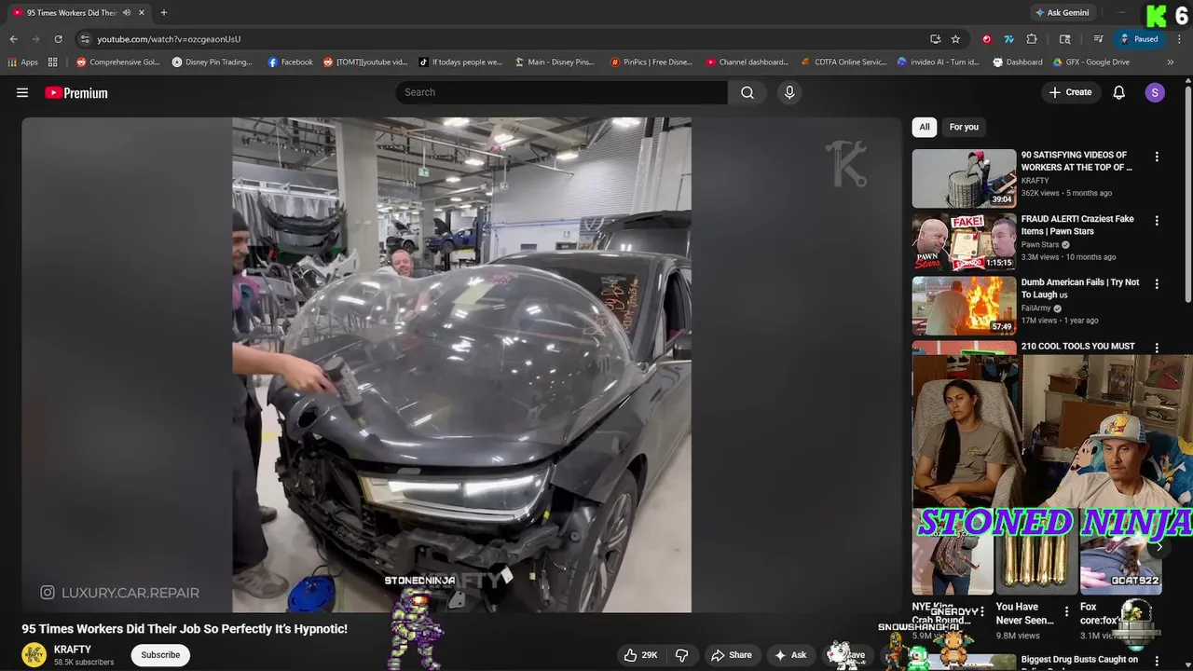This screenshot has height=671, width=1193.
Task: Open options for You Have Never Seen short
Action: [1067, 612]
